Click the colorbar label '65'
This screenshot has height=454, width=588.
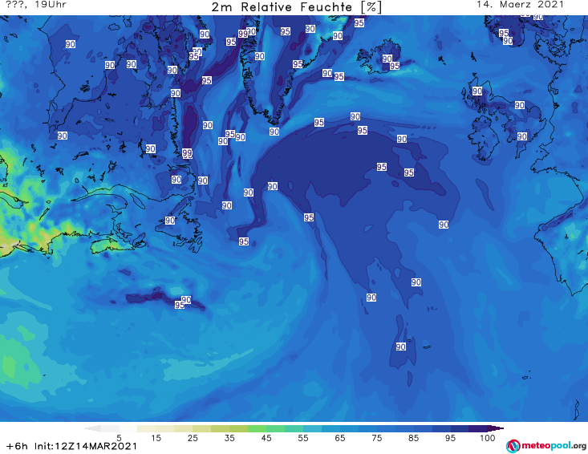pyautogui.click(x=340, y=438)
